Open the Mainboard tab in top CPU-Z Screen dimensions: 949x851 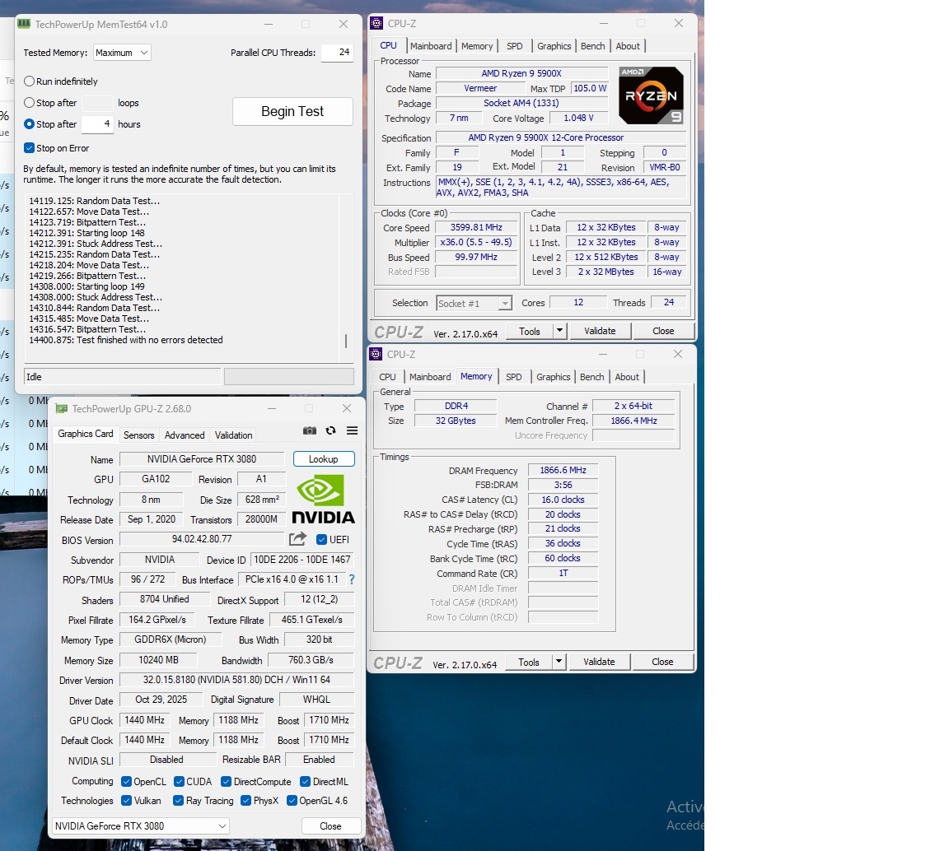pos(431,46)
